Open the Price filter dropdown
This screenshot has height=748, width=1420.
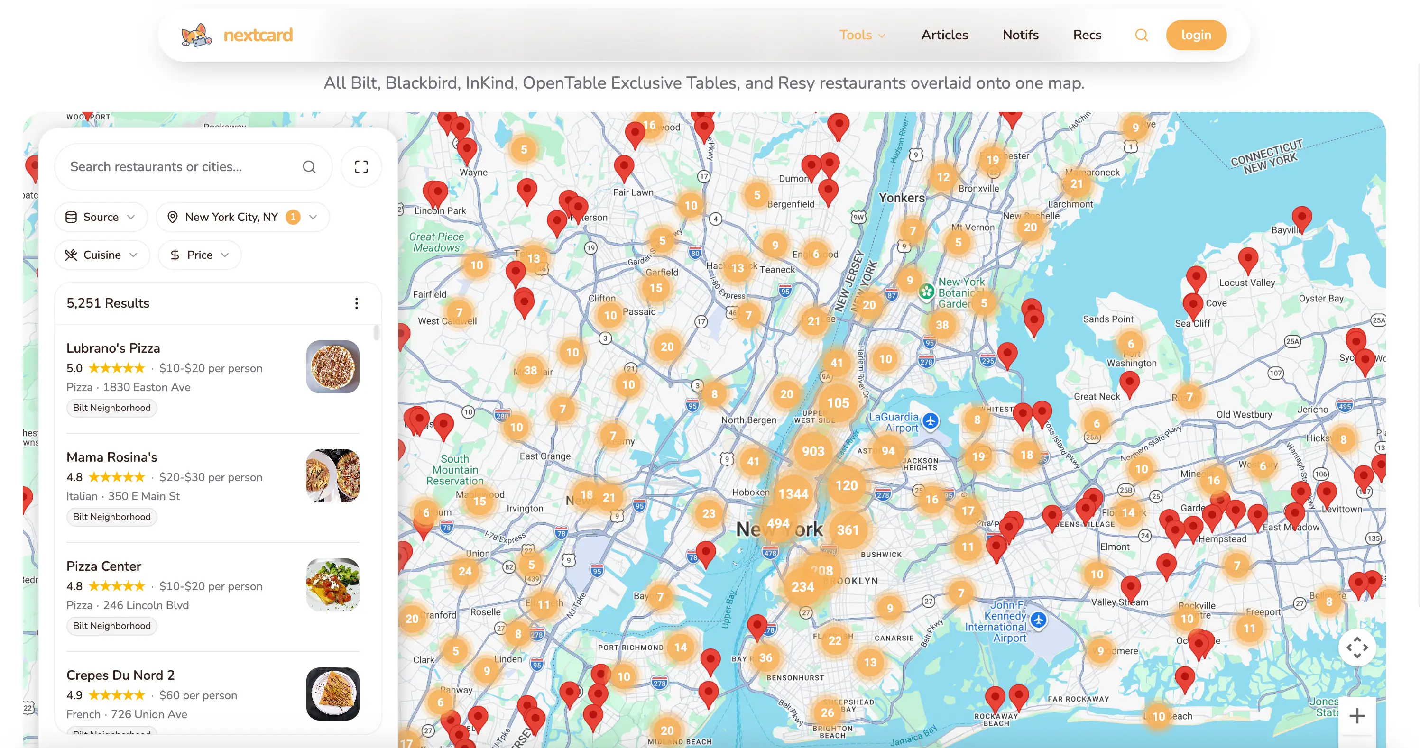(199, 255)
